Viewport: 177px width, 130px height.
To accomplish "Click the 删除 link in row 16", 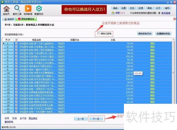I will coord(153,92).
